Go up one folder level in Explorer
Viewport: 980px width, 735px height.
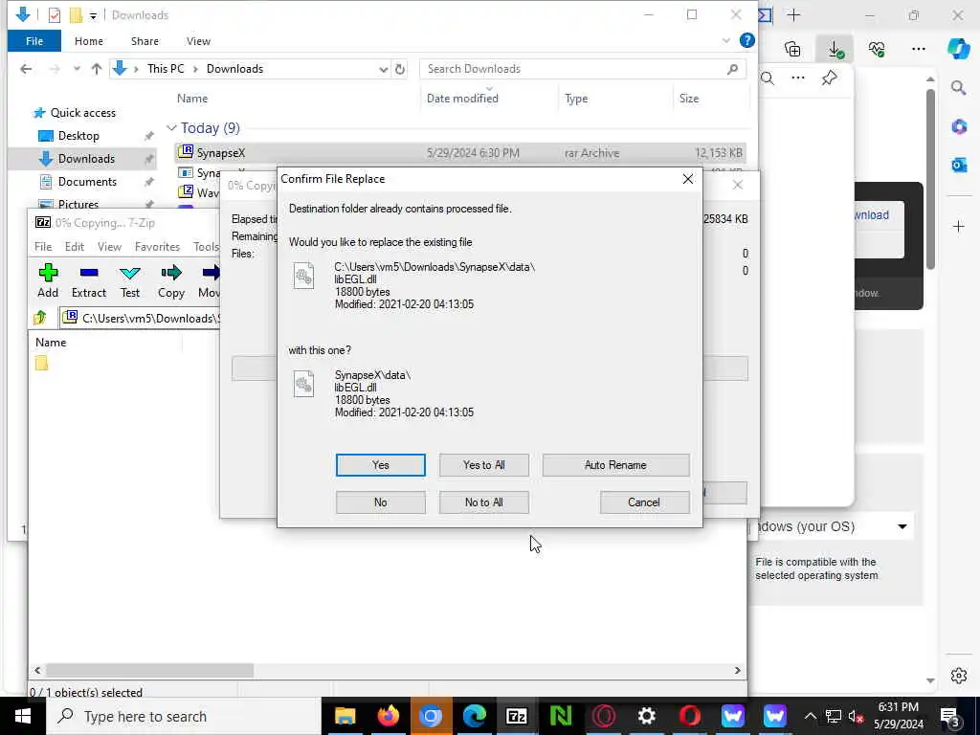tap(97, 69)
